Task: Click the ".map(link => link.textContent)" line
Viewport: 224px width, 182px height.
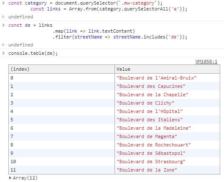Action: pos(94,31)
